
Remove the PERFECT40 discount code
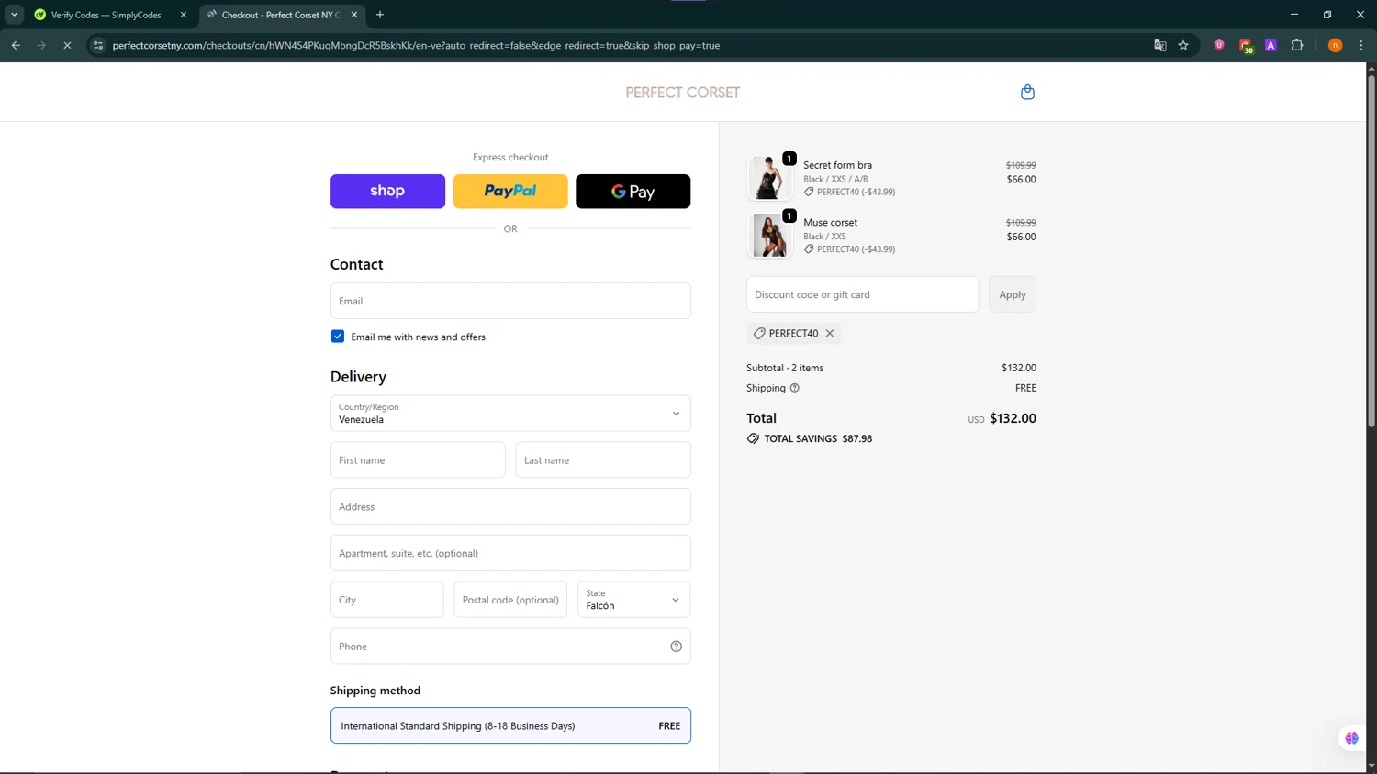coord(830,334)
